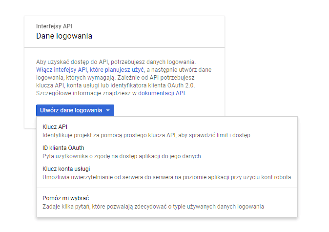Open link 'Włącz intefejsy API, które planujesz użyć'
This screenshot has width=329, height=232.
(x=90, y=70)
